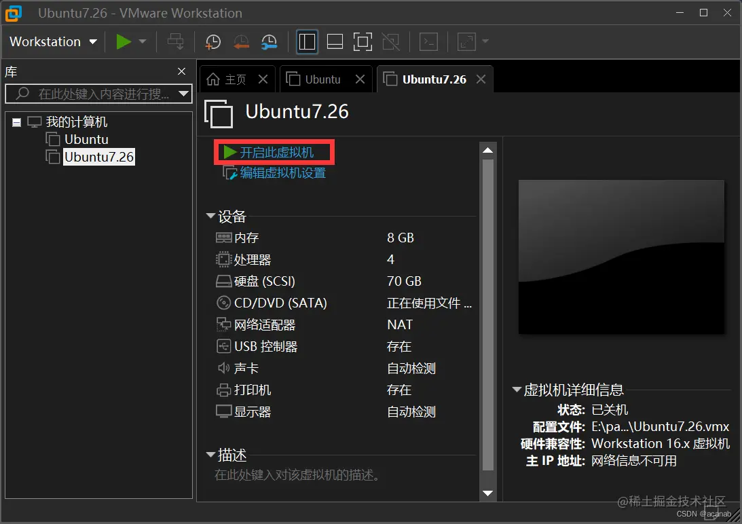742x524 pixels.
Task: Click the 正在使用文件 CD/DVD value
Action: coord(429,303)
